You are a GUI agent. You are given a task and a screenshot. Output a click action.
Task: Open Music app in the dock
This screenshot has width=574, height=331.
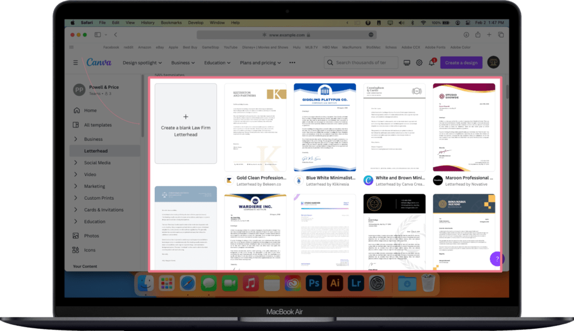(x=251, y=283)
